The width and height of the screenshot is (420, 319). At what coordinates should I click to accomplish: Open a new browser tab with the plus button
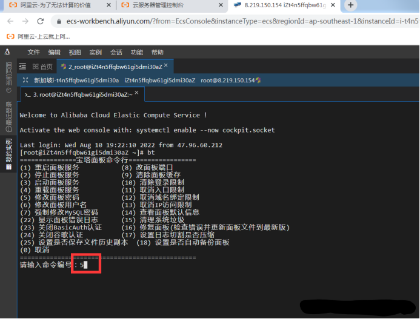point(351,5)
